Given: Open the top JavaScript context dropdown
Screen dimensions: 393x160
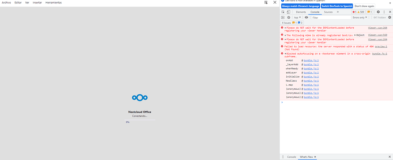Looking at the screenshot, I should click(x=297, y=18).
